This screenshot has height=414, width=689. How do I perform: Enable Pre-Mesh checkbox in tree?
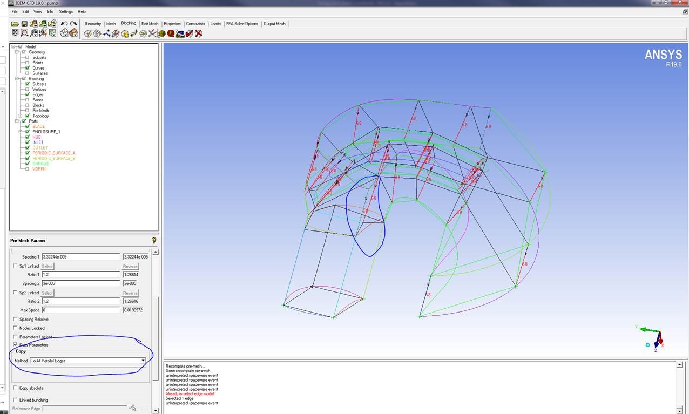tap(27, 111)
